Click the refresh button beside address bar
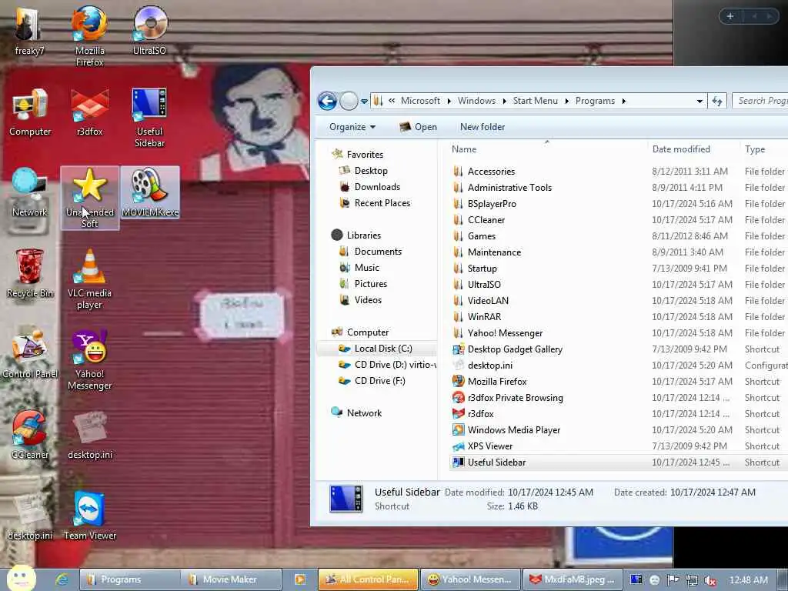Image resolution: width=788 pixels, height=591 pixels. tap(717, 101)
